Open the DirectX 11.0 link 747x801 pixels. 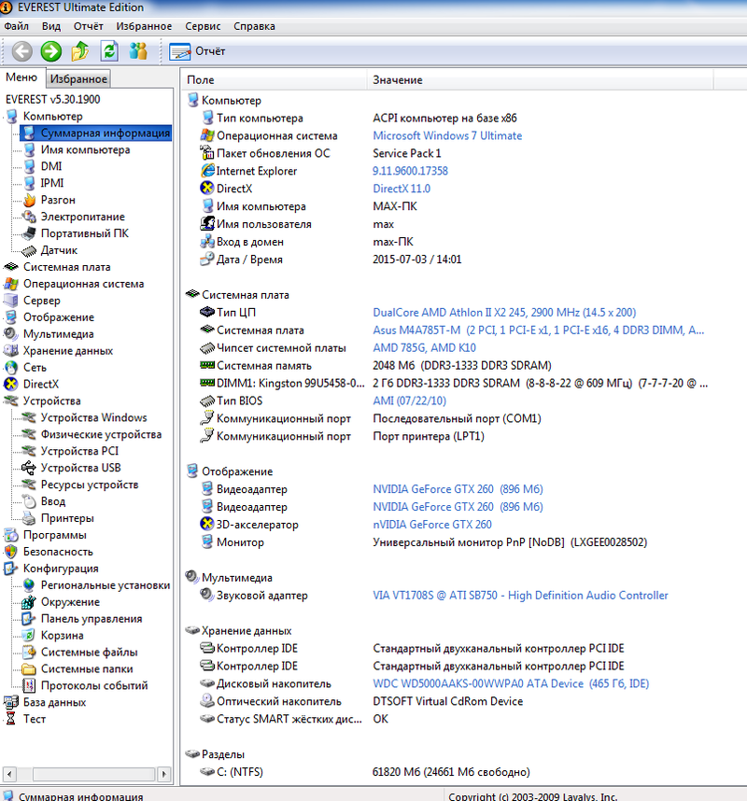[402, 189]
